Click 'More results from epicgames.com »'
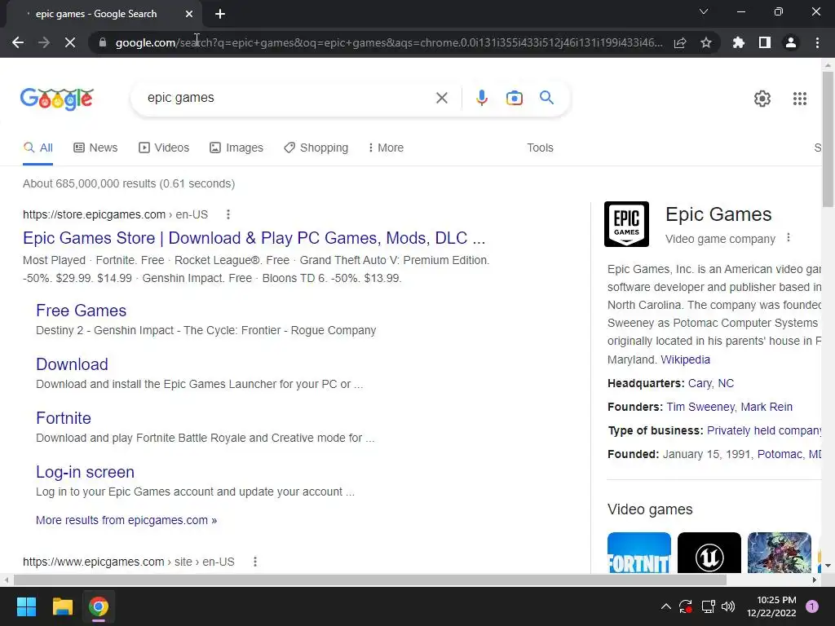 [126, 520]
